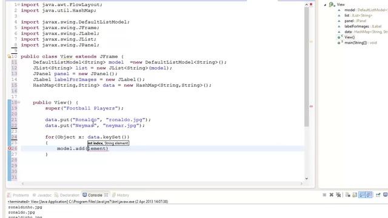Screen dimensions: 388x218
Task: Click the field icon beside model
Action: (x=339, y=10)
